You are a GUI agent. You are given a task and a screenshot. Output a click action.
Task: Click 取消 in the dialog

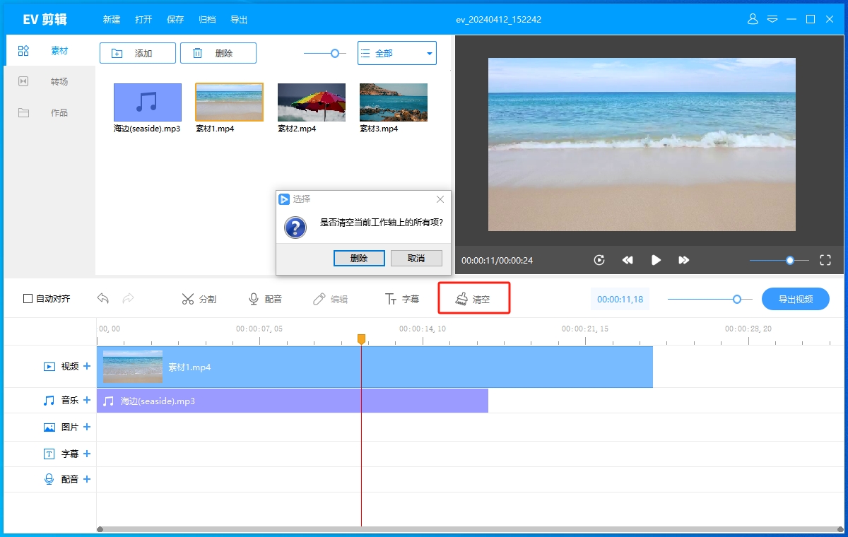point(416,258)
